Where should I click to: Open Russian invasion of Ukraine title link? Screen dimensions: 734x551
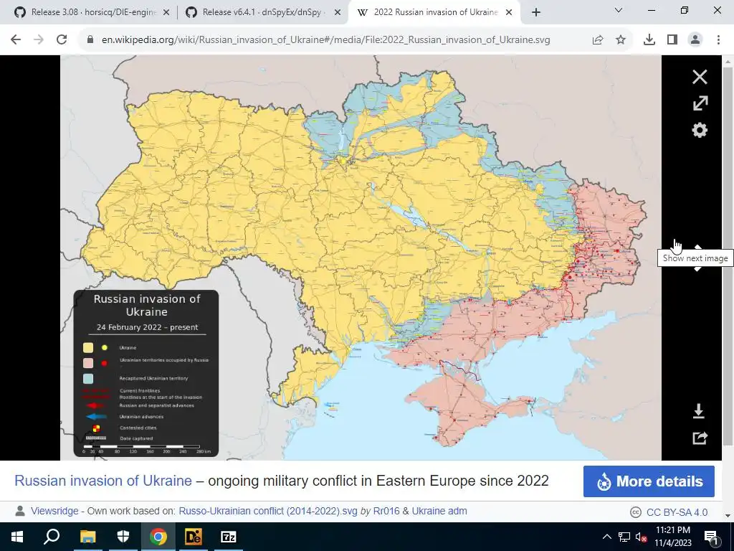click(103, 481)
